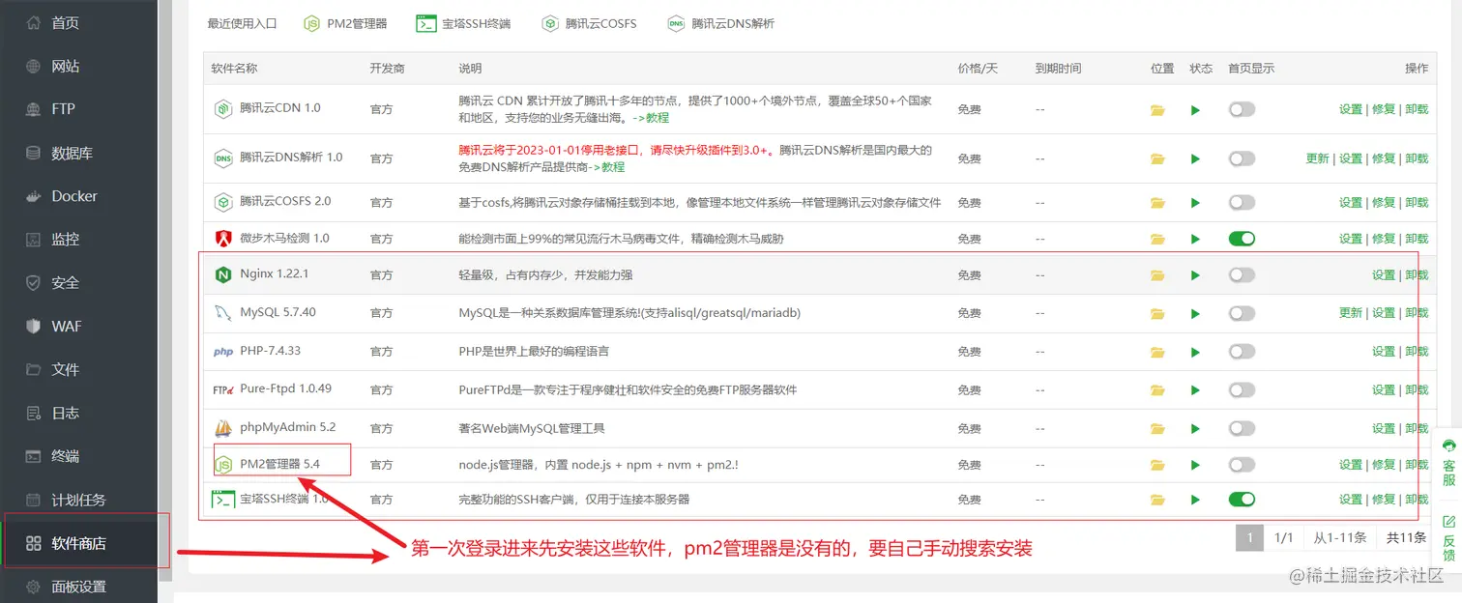Click the phpMyAdmin sailboat icon
1462x603 pixels.
(x=223, y=427)
